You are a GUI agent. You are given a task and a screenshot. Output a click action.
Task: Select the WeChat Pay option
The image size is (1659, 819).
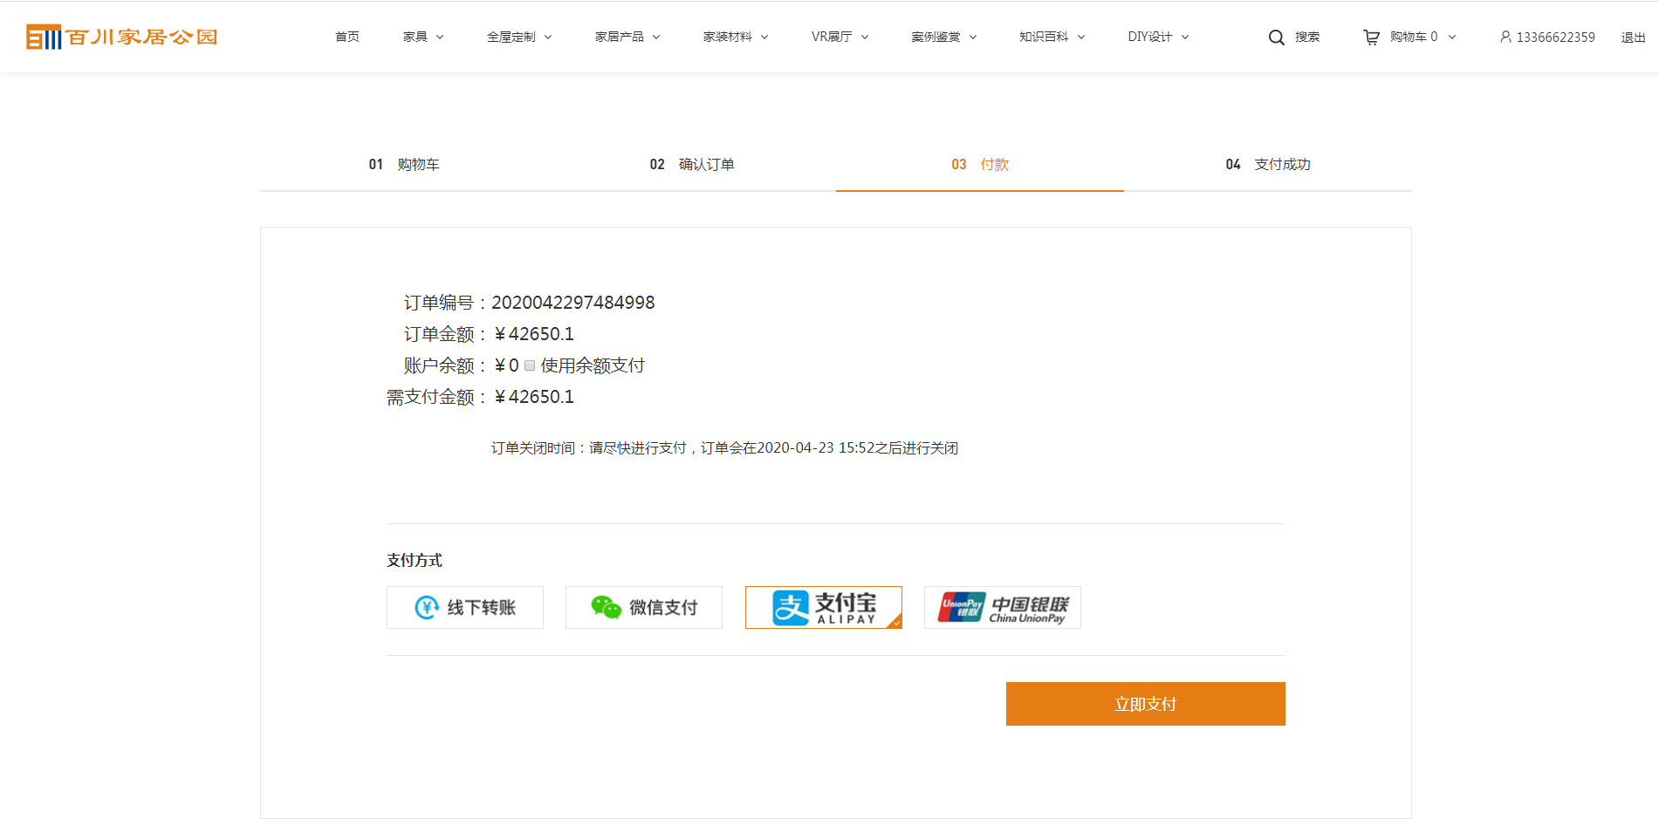644,607
